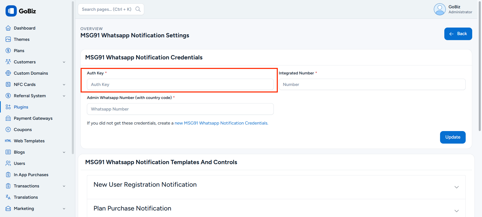Screen dimensions: 482x217
Task: Click the Web Templates HTML icon
Action: coord(8,141)
